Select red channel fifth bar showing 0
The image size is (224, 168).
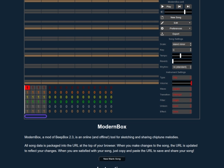(50, 88)
